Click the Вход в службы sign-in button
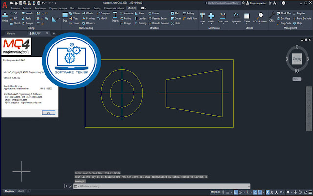 coord(256,3)
